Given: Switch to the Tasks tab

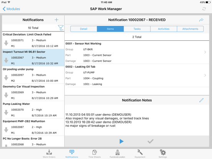Looking at the screenshot, I should click(x=137, y=29).
